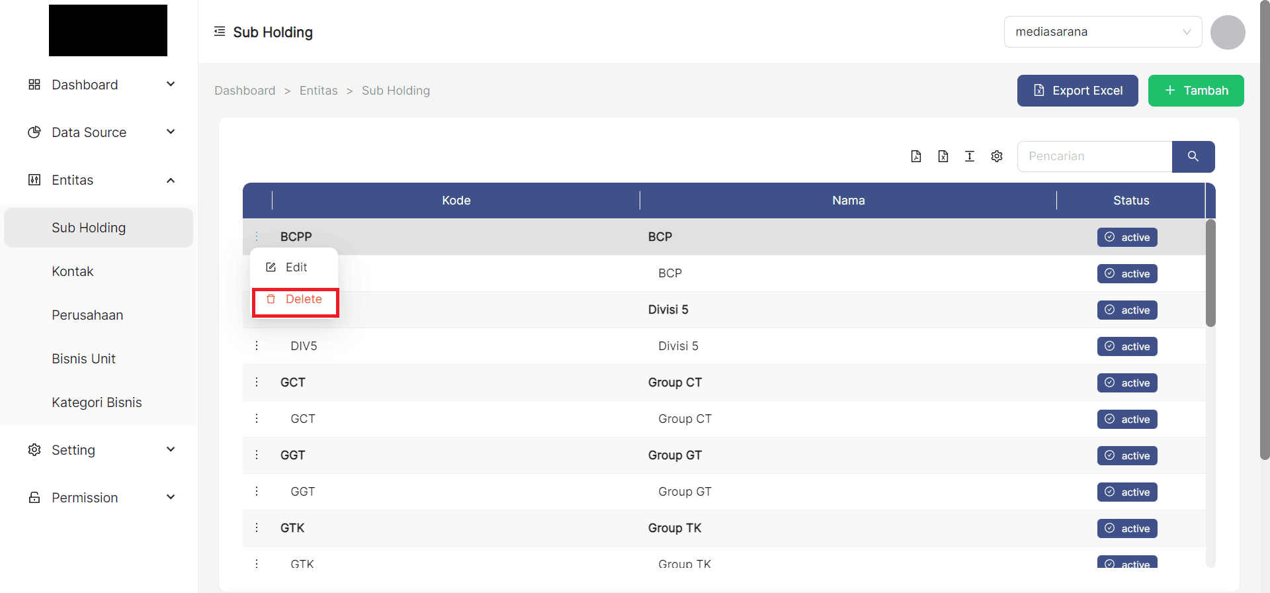Image resolution: width=1270 pixels, height=593 pixels.
Task: Click the PDF export icon above the table
Action: coord(916,156)
